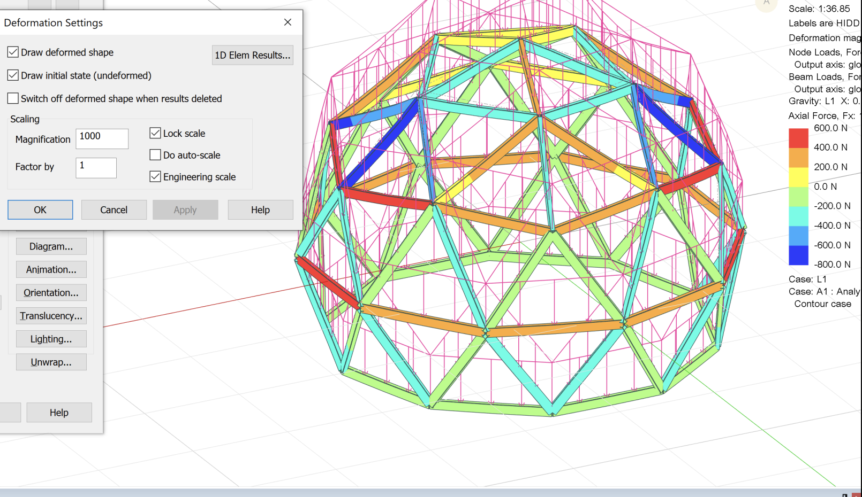Open the 1D Elem Results settings

252,55
